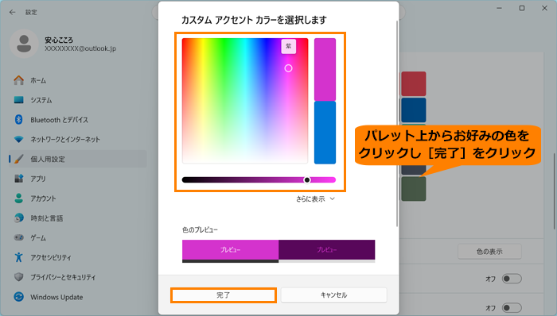This screenshot has width=557, height=316.
Task: Click the dark purple プレビュー sample
Action: coord(327,250)
